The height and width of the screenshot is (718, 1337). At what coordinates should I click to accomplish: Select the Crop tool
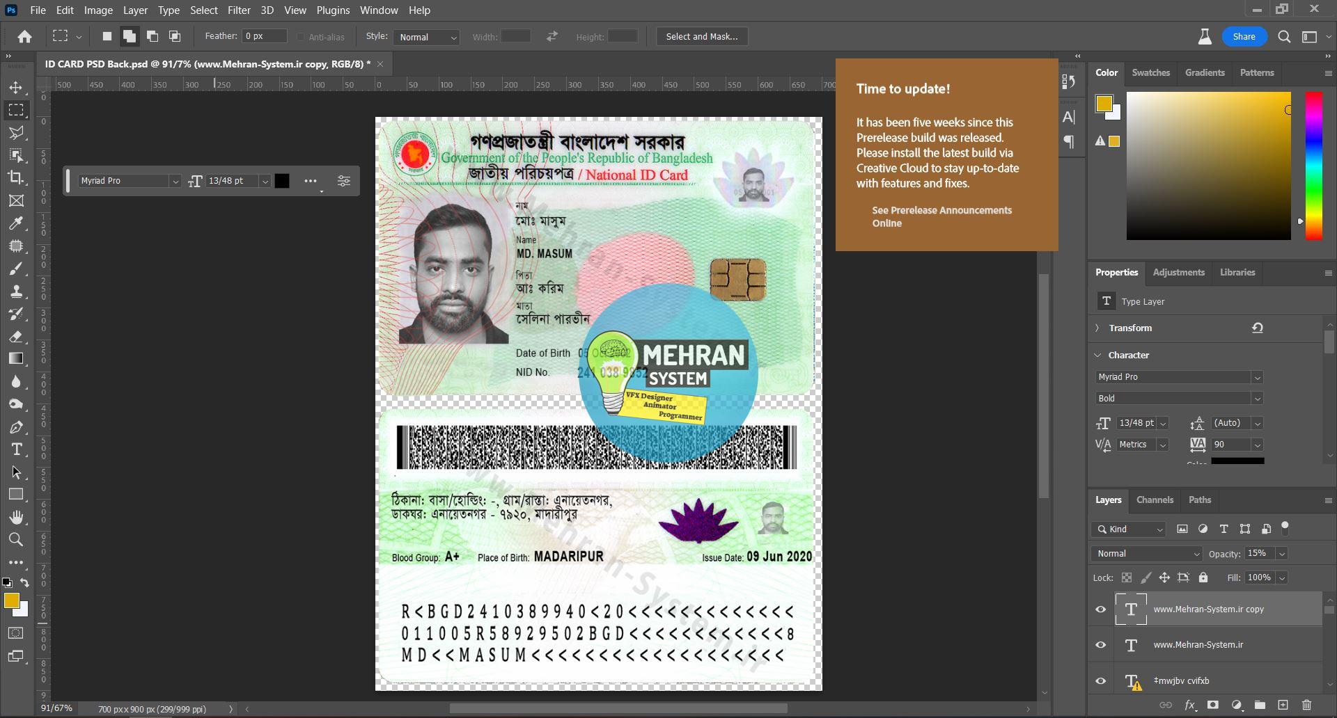tap(16, 178)
